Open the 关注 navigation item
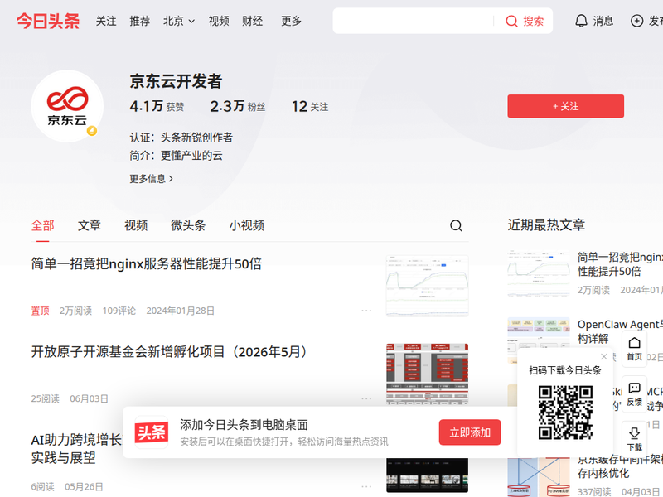 click(x=106, y=21)
